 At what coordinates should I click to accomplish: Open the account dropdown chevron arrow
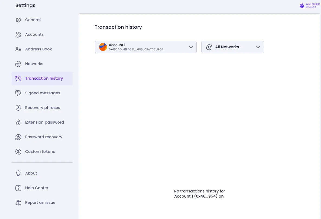coord(191,47)
